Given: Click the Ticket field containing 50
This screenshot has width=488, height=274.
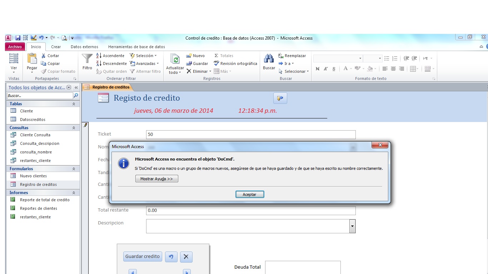Looking at the screenshot, I should 251,135.
